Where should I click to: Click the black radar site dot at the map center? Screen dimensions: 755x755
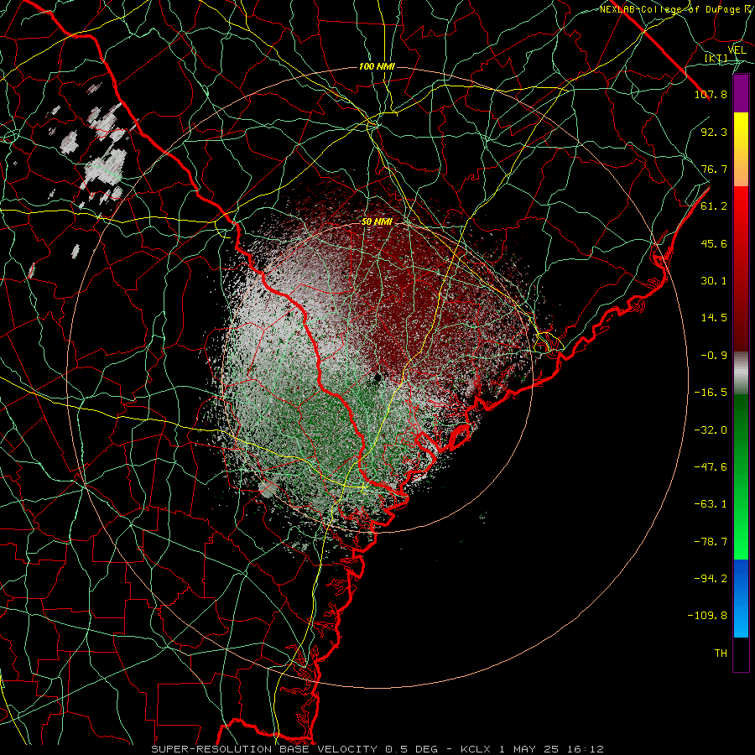(x=377, y=377)
